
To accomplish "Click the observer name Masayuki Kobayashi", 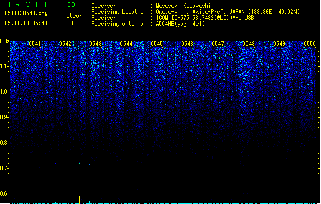I will pyautogui.click(x=183, y=6).
